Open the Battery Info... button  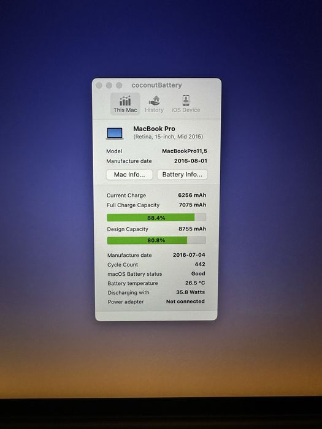click(182, 175)
